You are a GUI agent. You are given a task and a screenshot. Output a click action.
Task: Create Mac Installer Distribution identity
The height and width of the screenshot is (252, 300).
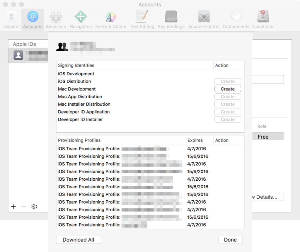[x=228, y=104]
